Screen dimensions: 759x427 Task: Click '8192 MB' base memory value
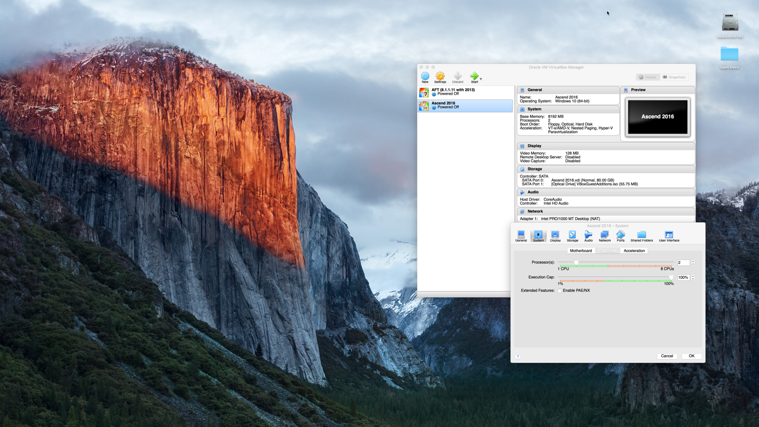pyautogui.click(x=556, y=116)
